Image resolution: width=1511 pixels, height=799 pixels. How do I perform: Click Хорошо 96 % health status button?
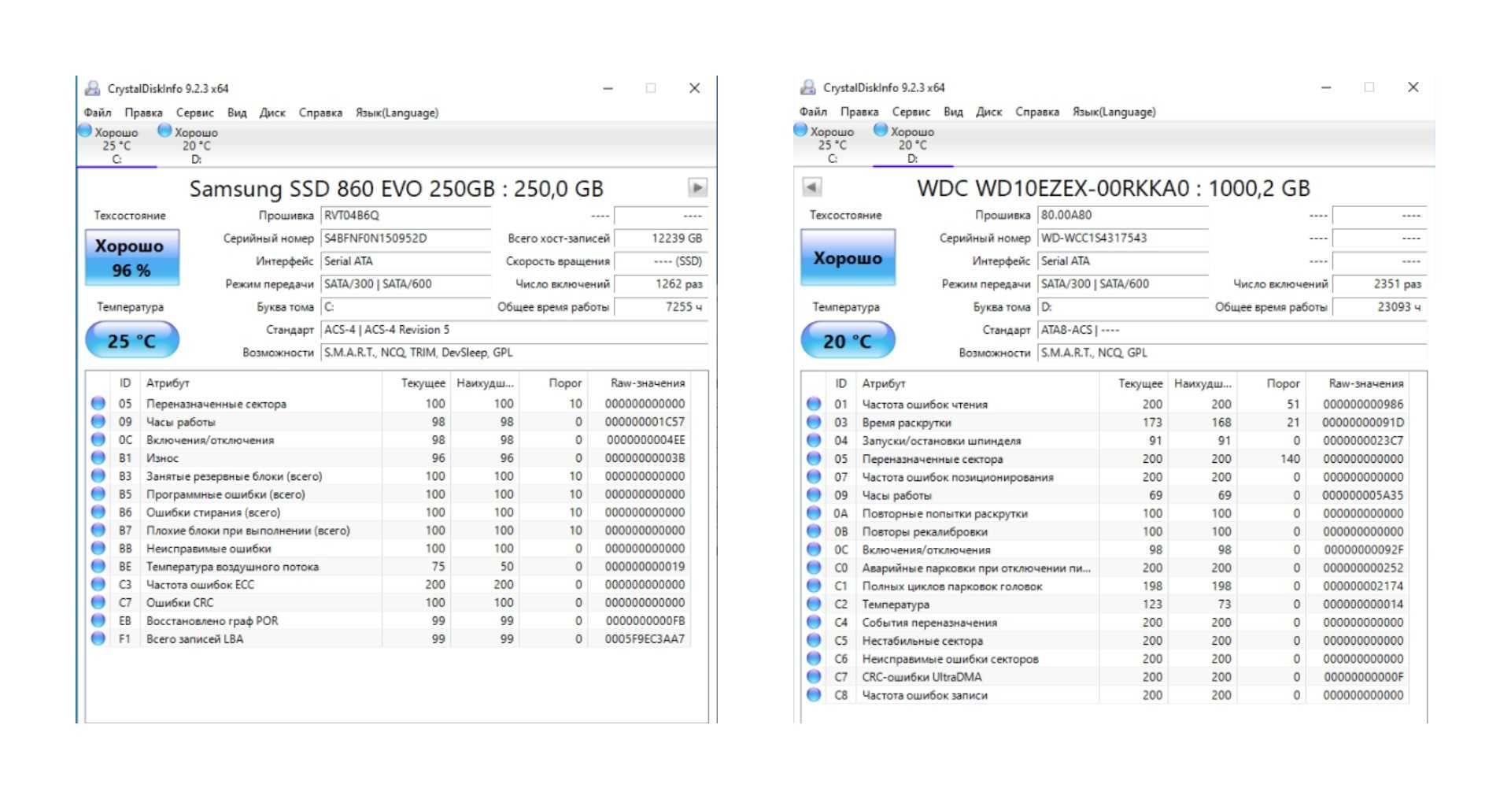[x=132, y=257]
